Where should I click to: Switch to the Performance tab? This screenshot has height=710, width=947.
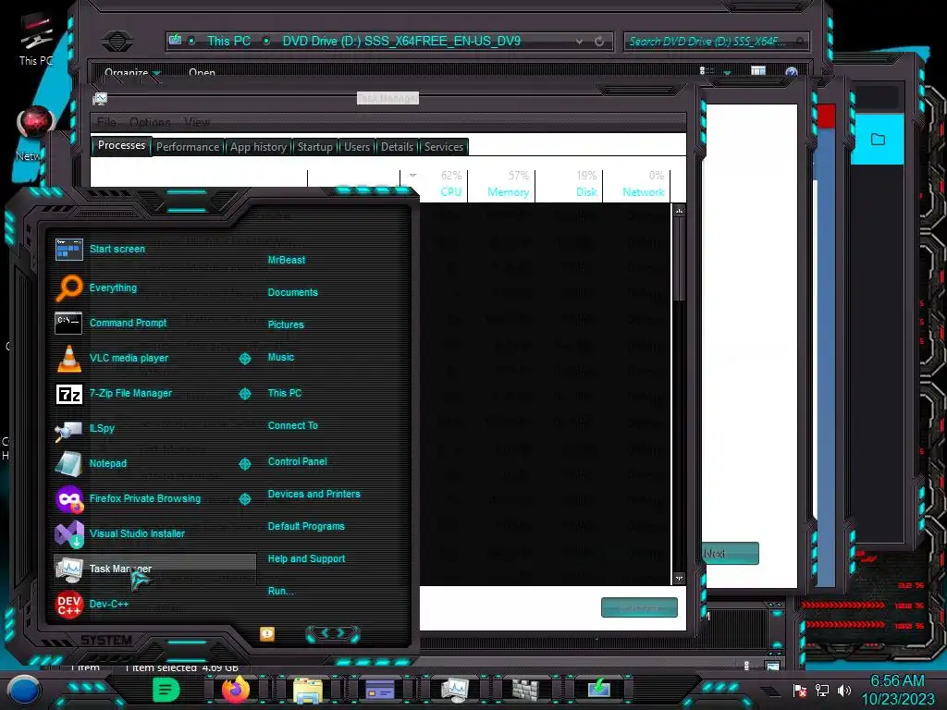(x=188, y=147)
